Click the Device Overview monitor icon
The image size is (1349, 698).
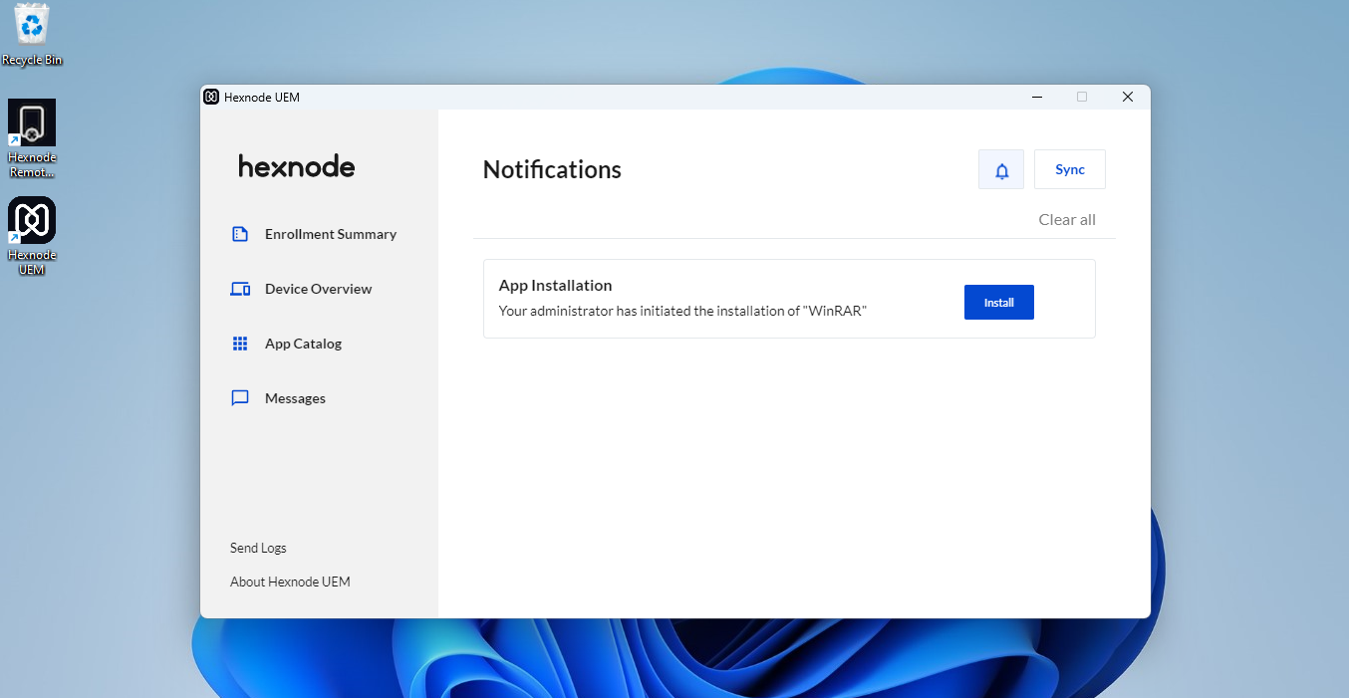[240, 289]
